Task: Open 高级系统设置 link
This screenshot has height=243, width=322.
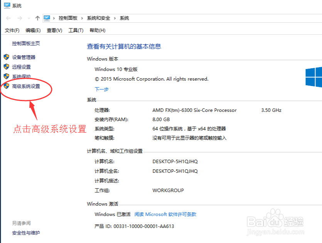Action: click(26, 86)
